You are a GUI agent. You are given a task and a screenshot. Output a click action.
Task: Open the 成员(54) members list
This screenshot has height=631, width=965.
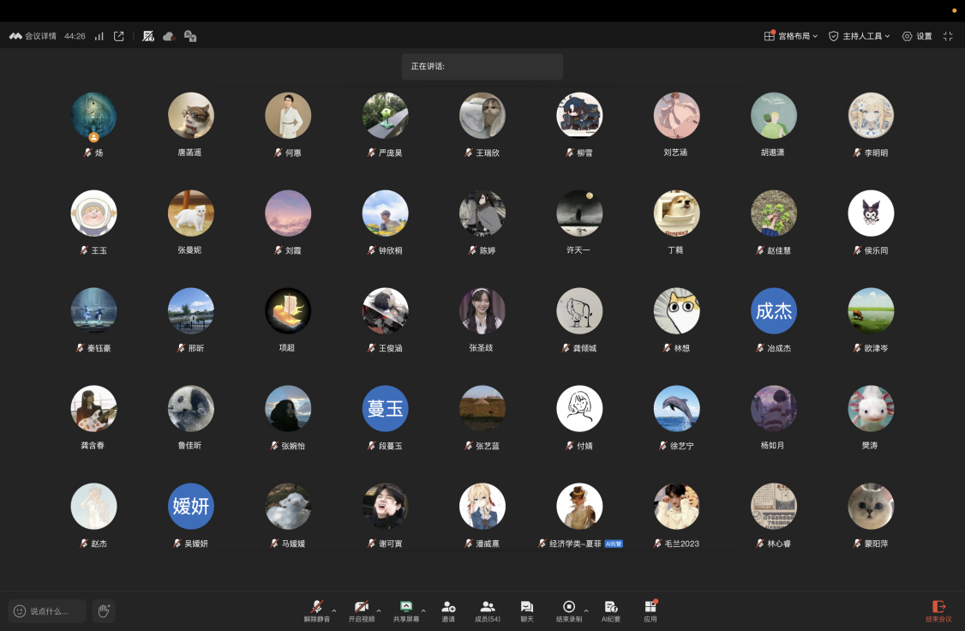488,610
